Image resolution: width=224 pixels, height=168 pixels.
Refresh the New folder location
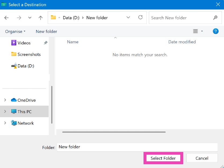(x=140, y=18)
